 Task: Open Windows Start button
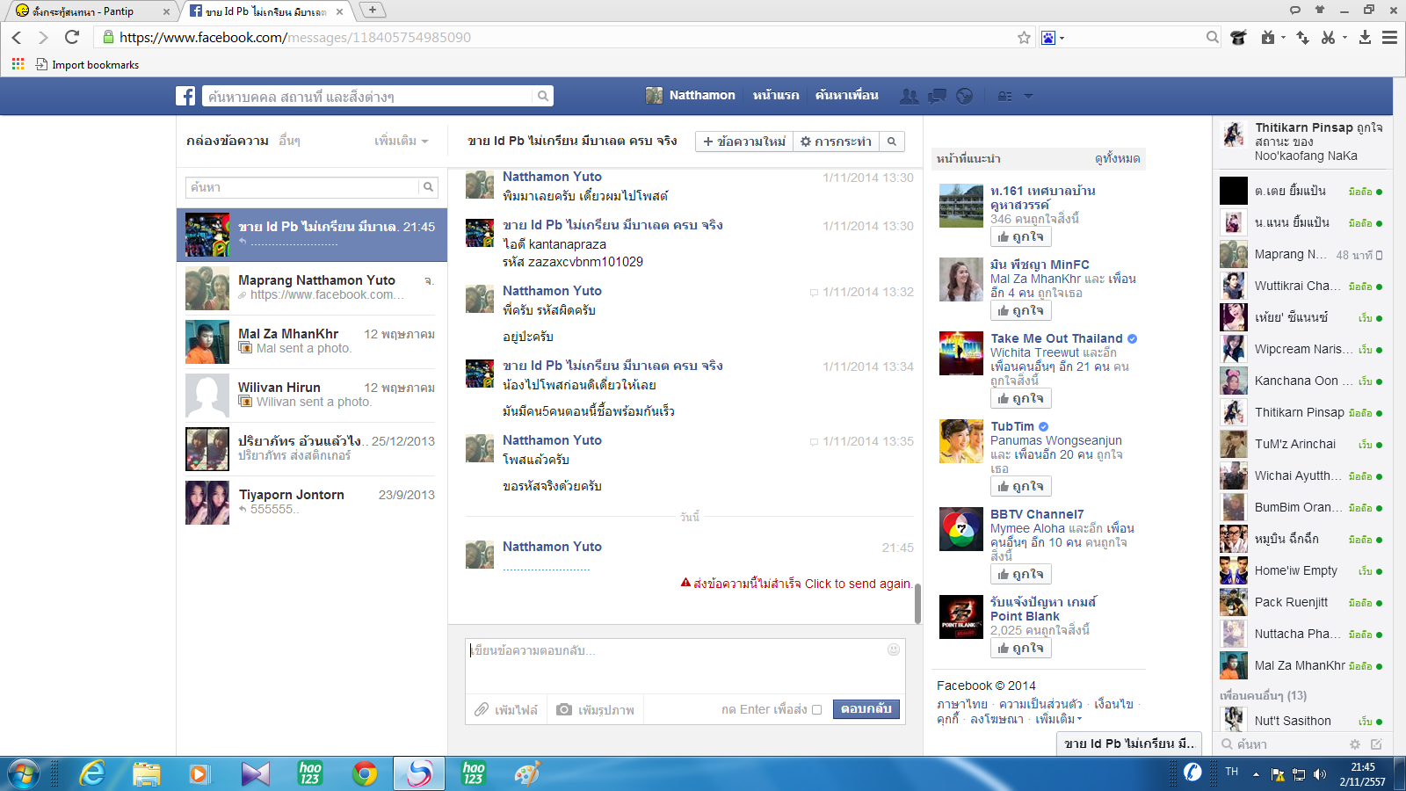point(23,773)
